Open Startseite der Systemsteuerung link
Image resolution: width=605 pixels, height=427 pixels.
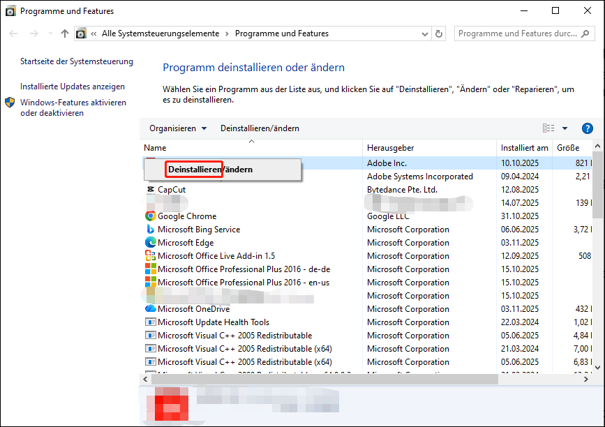[77, 61]
